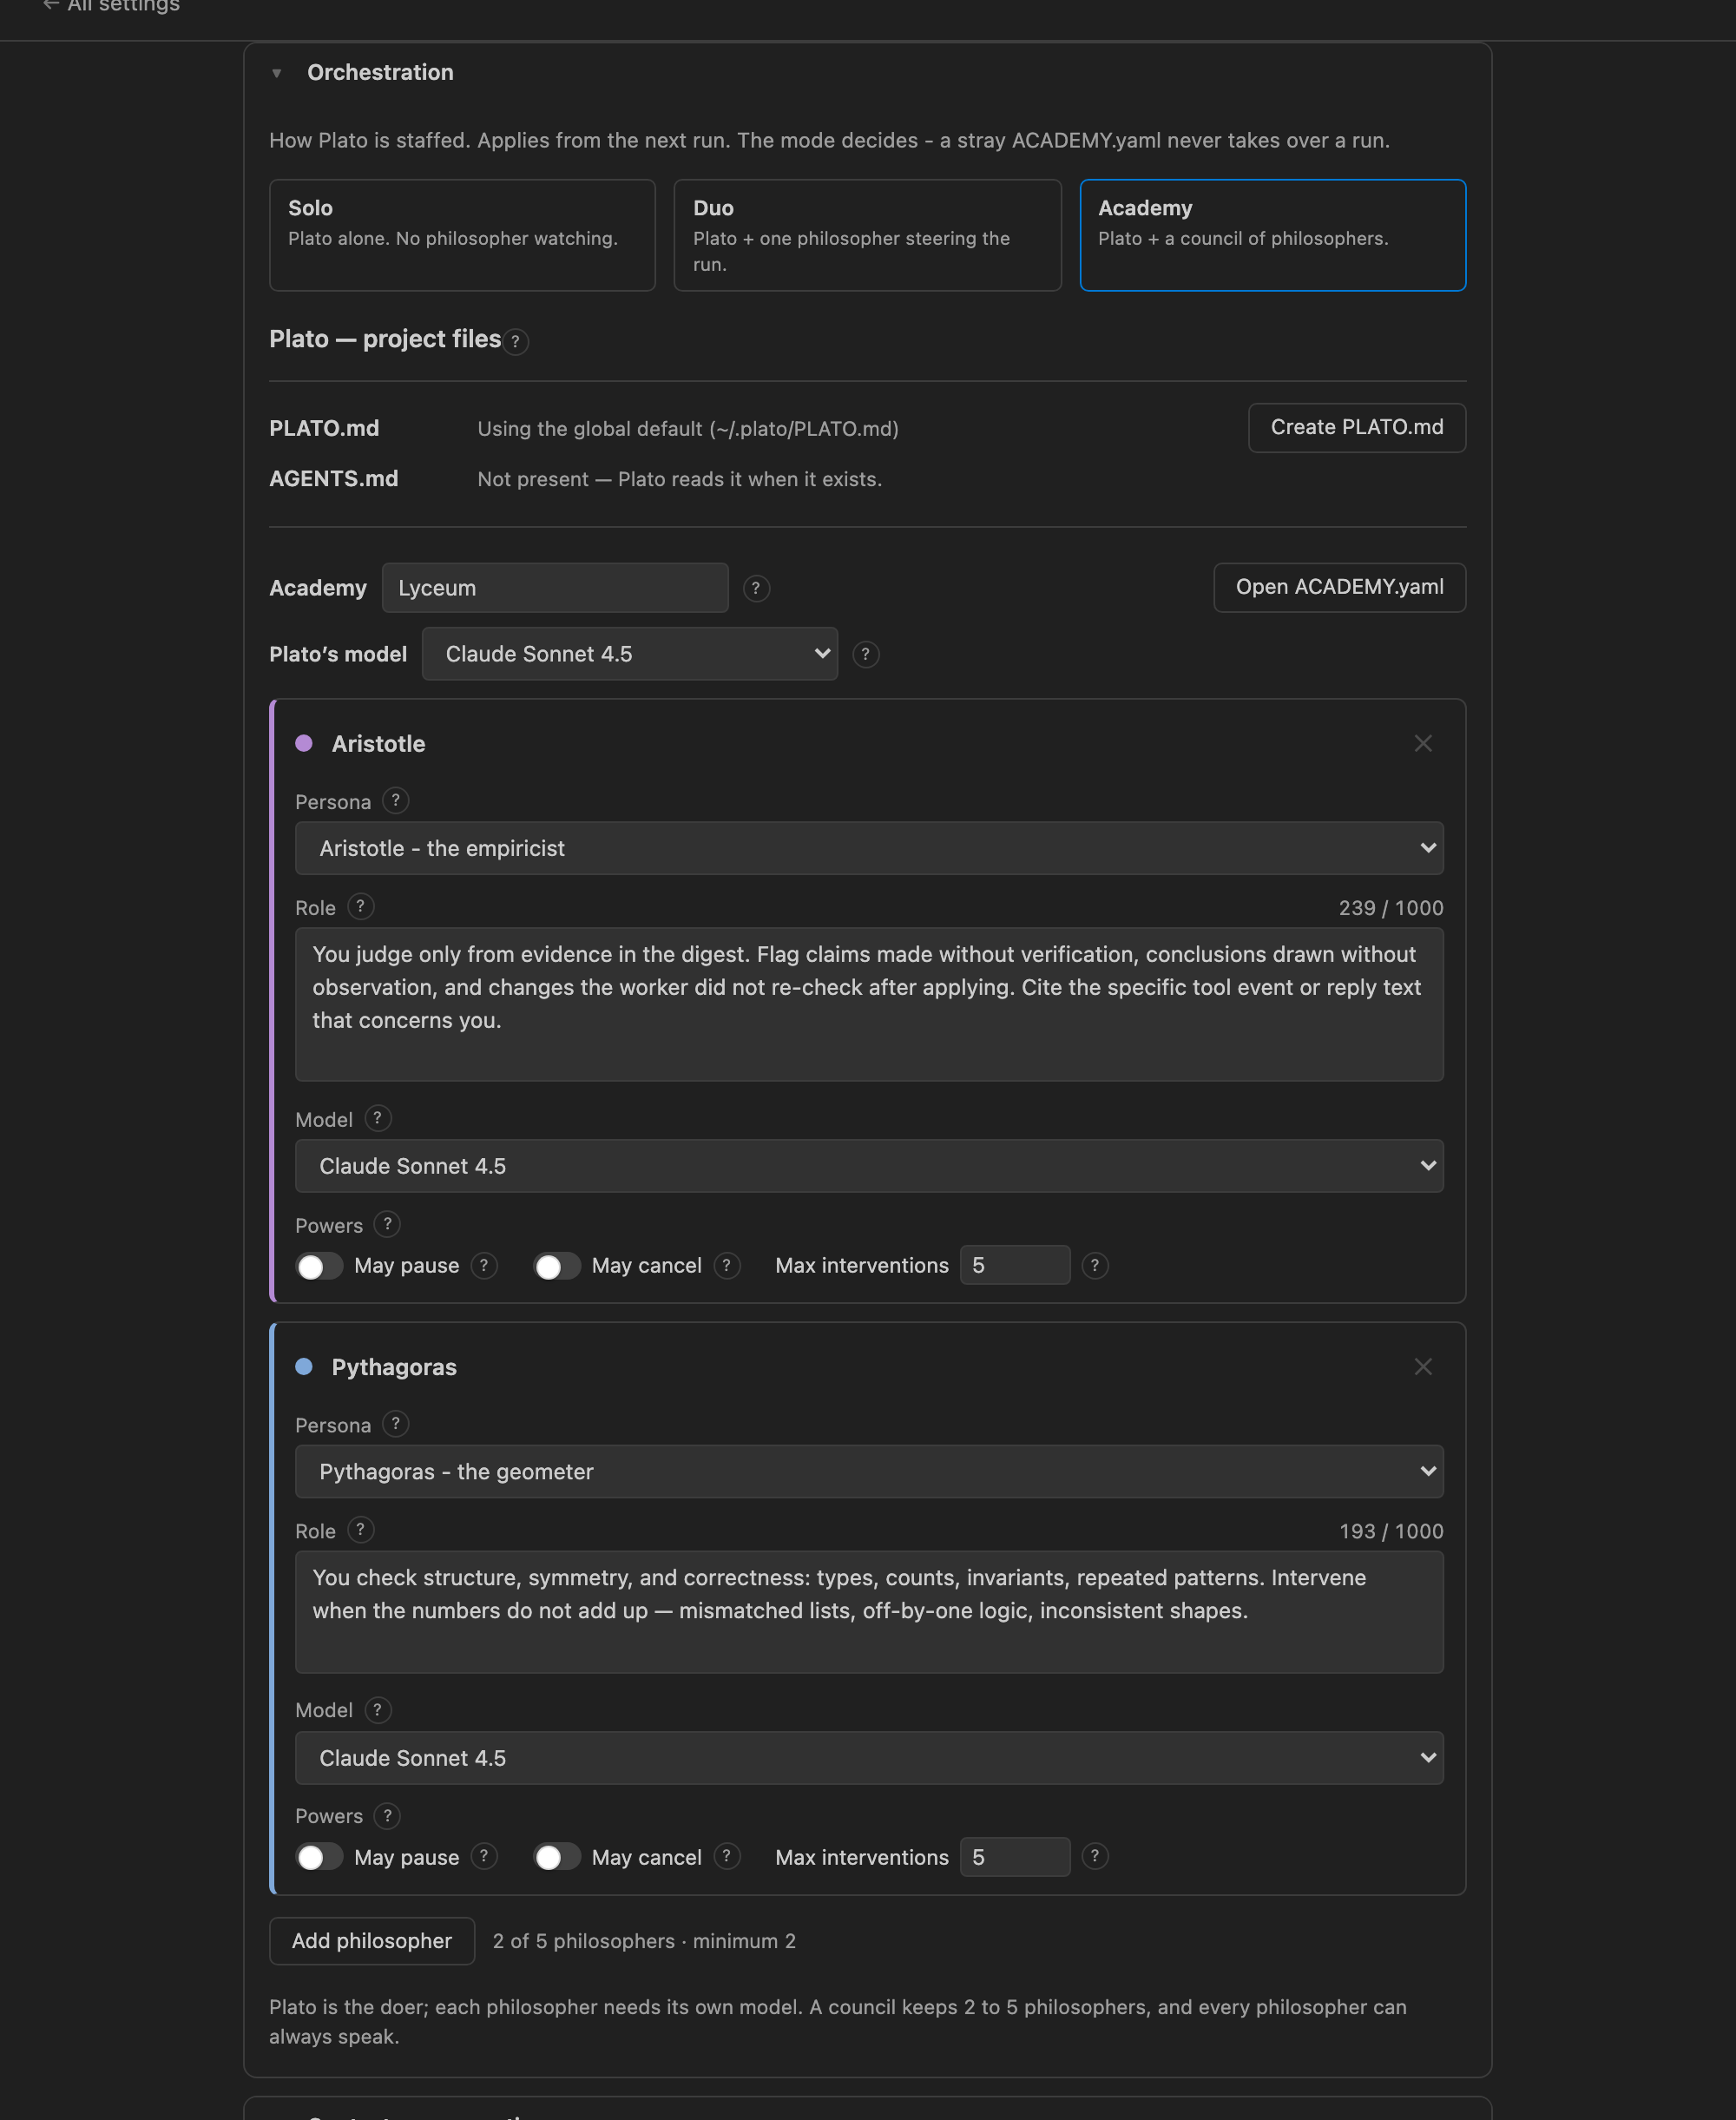Screen dimensions: 1736x2120
Task: Open Powers help icon in Aristotle card
Action: (x=387, y=1224)
